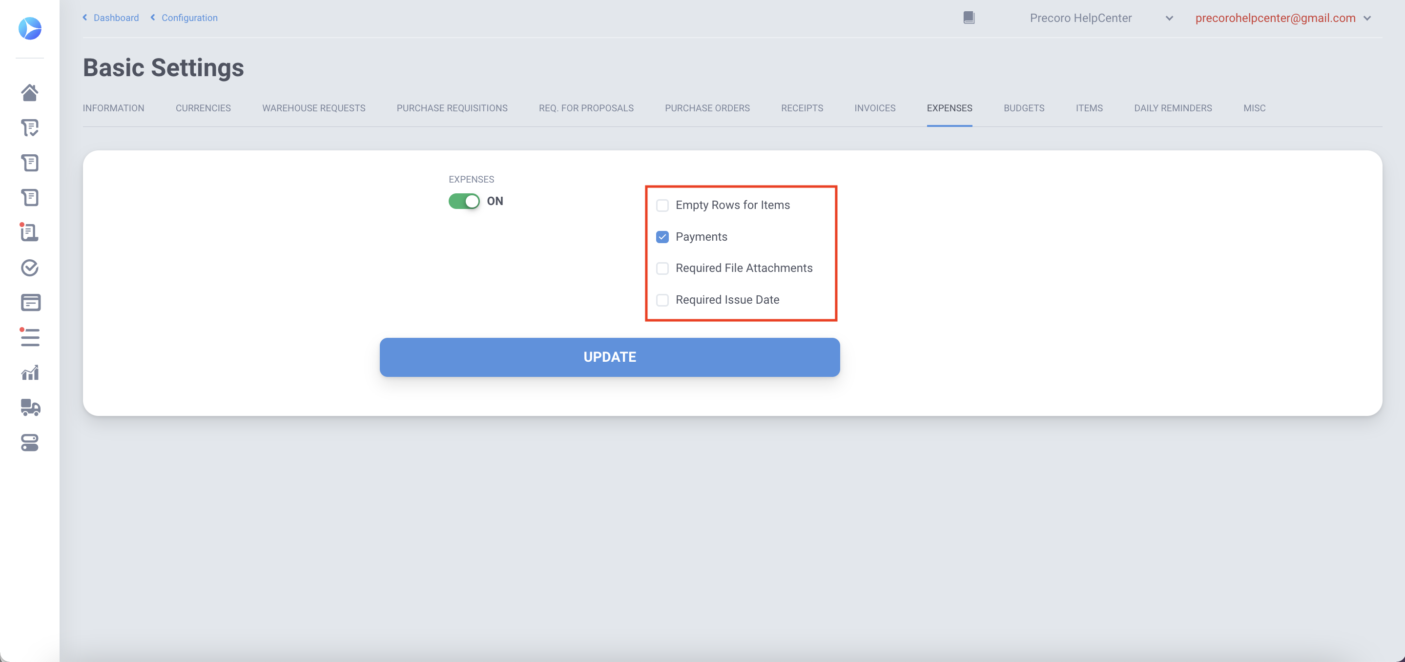Open the growth chart reports icon

[x=29, y=372]
